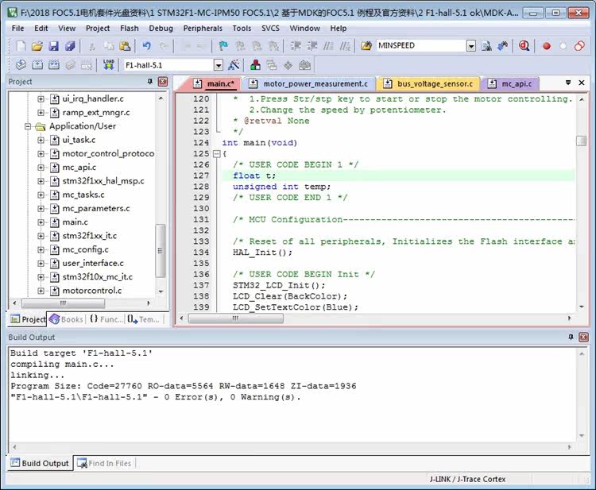Comment out the selection using the comment icon
The image size is (596, 490).
(x=328, y=46)
